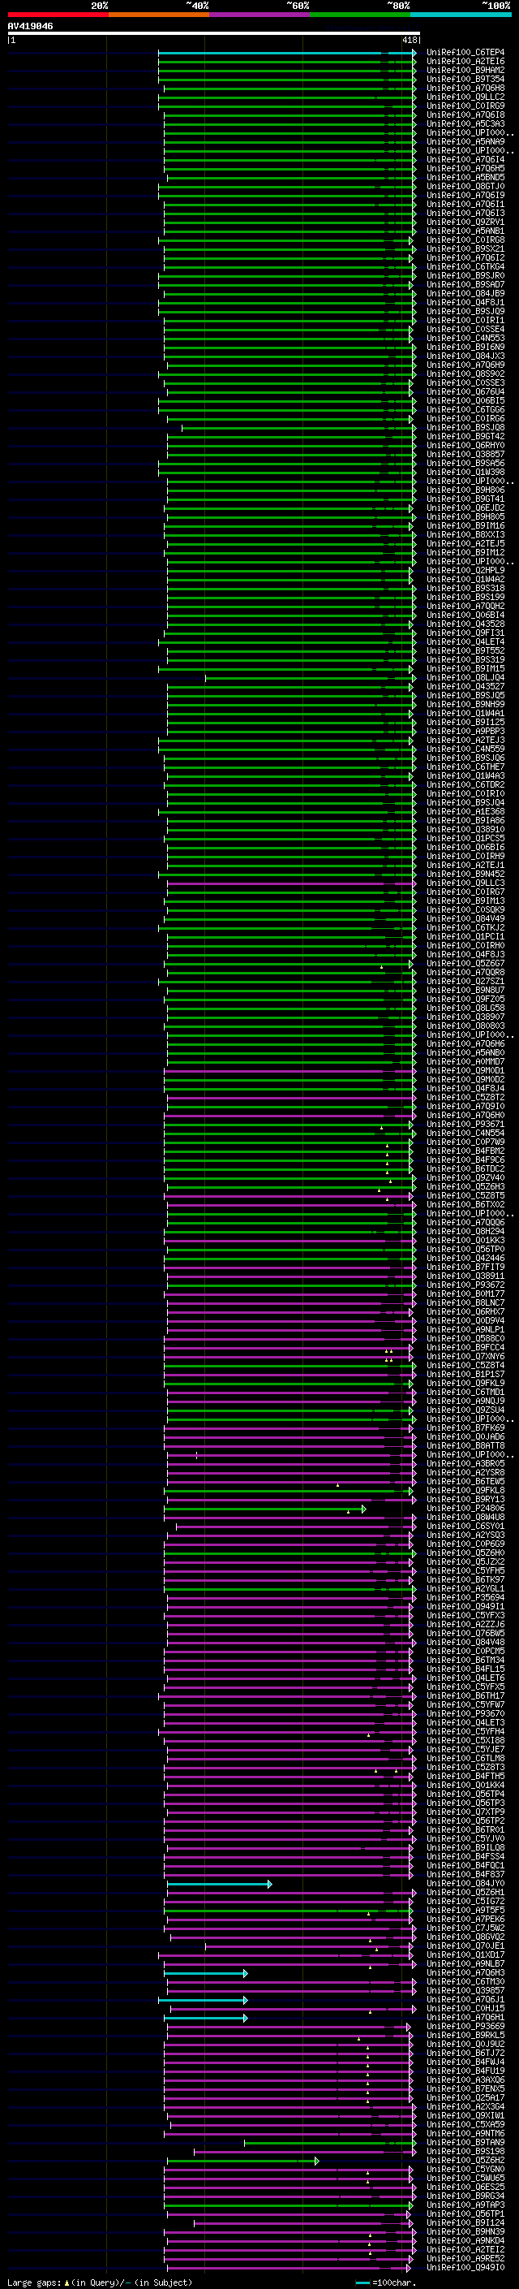Viewport: 519px width, 2289px height.
Task: Select the UniRef100_A7Q6H8 entry
Action: 465,88
